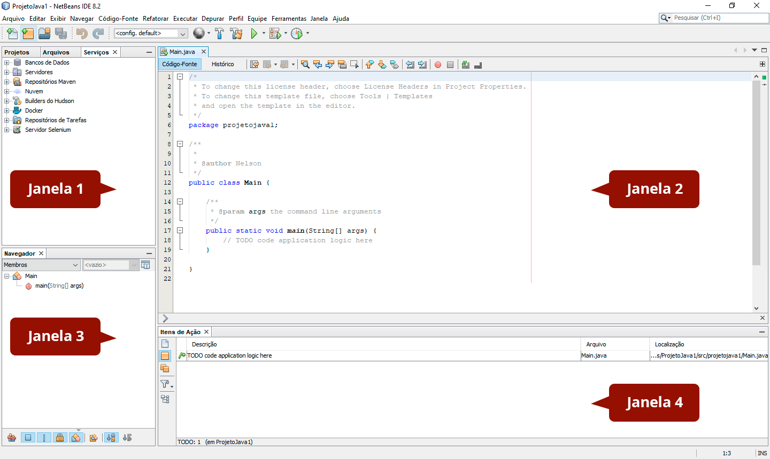Image resolution: width=770 pixels, height=459 pixels.
Task: Click Find Previous Occurrence icon
Action: click(x=318, y=65)
